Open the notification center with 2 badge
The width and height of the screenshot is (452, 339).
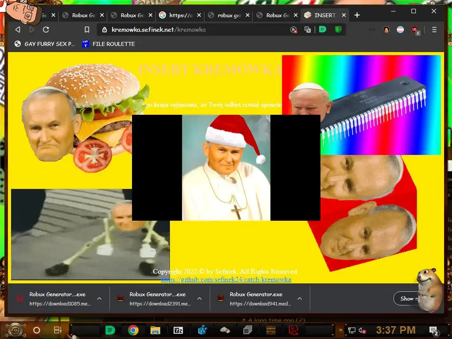pos(433,331)
